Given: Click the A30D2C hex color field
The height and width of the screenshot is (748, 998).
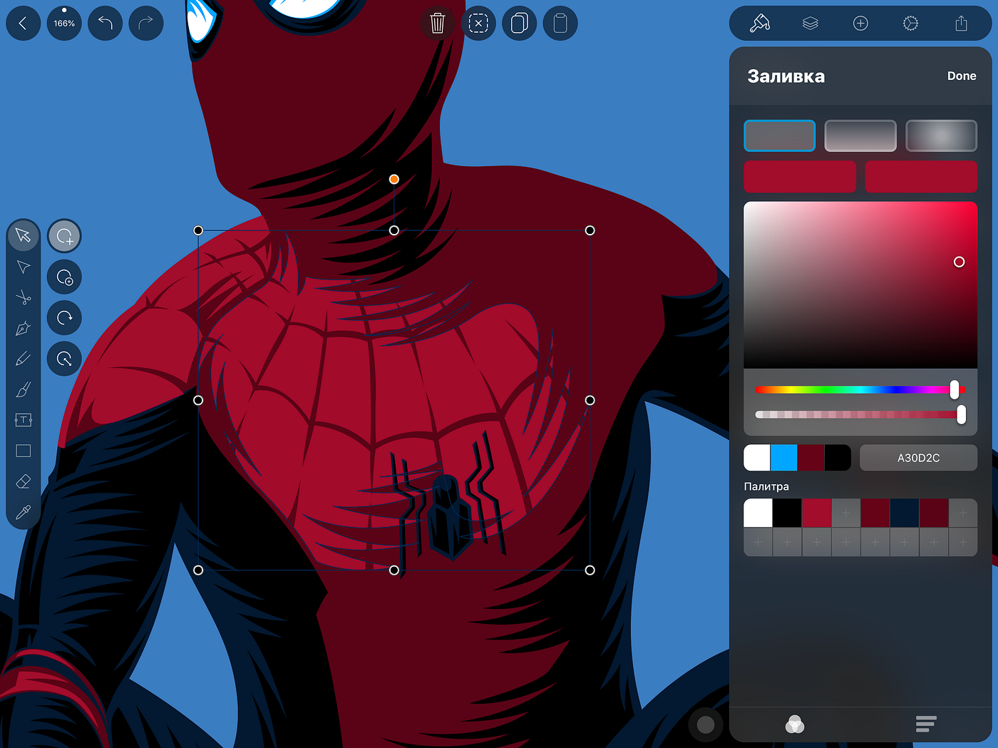Looking at the screenshot, I should [918, 458].
